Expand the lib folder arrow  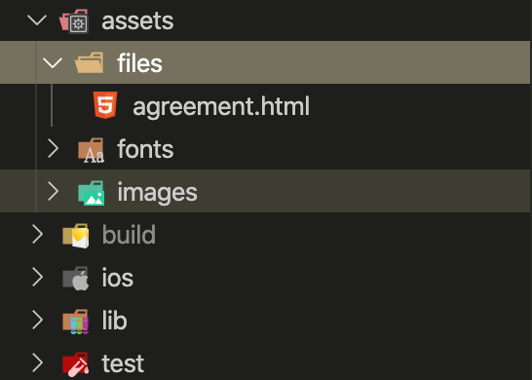37,320
